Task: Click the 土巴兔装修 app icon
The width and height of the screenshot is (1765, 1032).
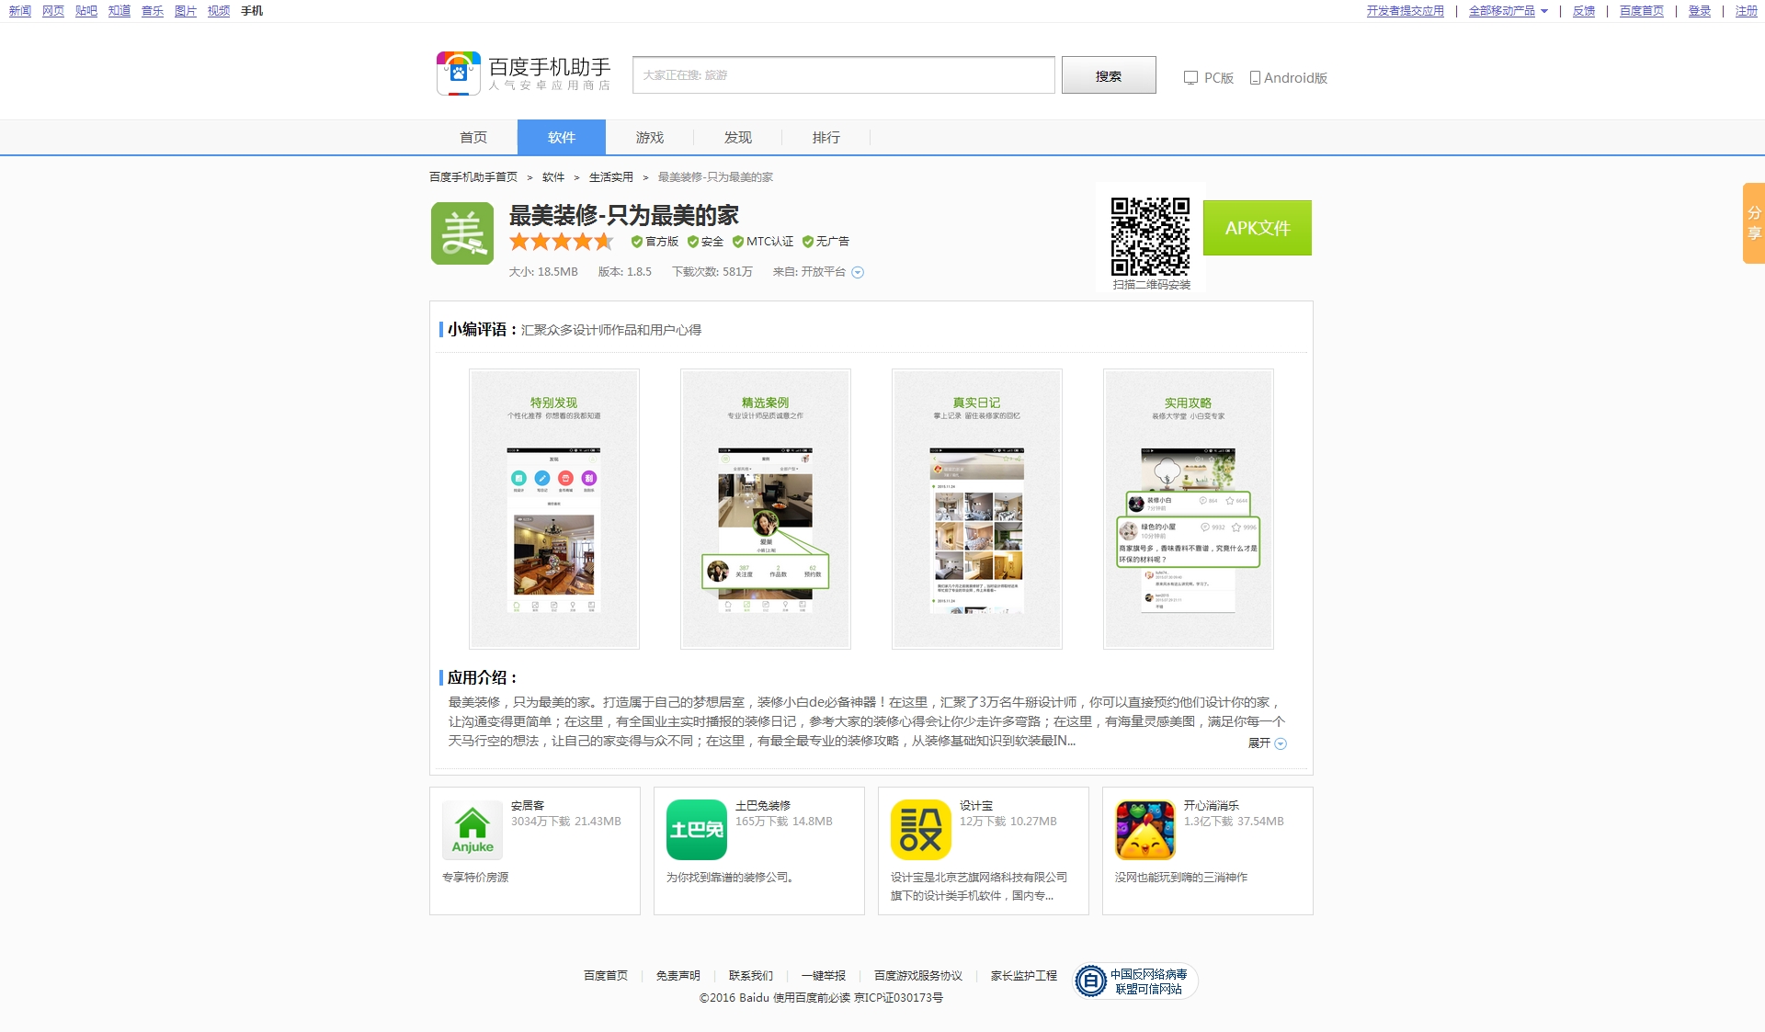Action: coord(697,830)
